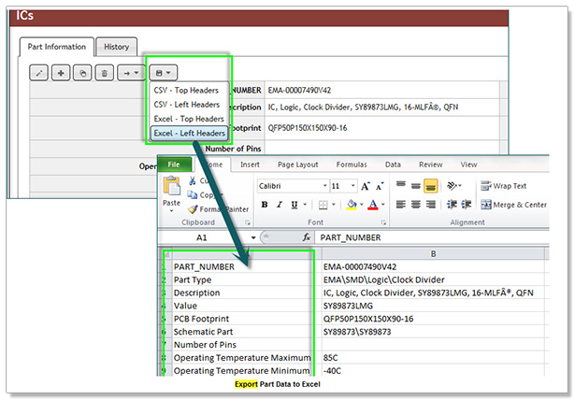Click the copy part icon button

tap(82, 73)
